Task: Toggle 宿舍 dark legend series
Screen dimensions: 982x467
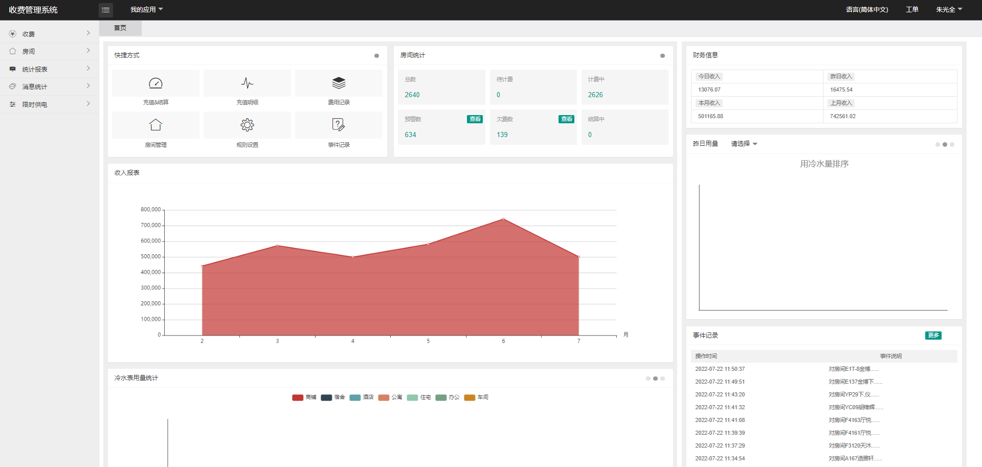Action: tap(326, 397)
